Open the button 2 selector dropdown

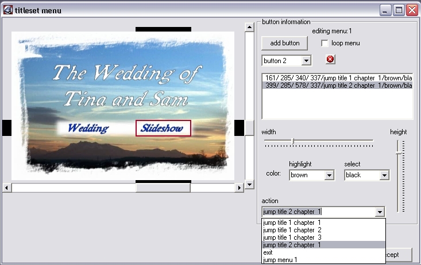pos(306,60)
